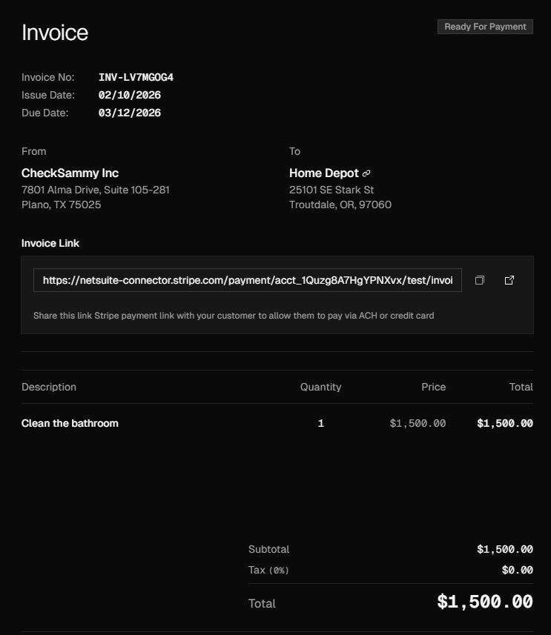Open the payment link via the external link icon
Viewport: 551px width, 635px height.
509,280
